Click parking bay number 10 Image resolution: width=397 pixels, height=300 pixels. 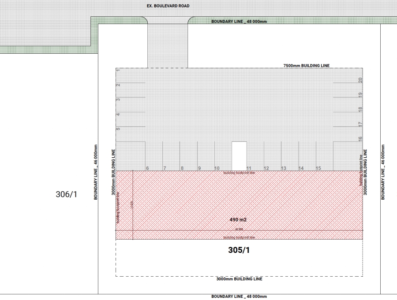pos(217,168)
